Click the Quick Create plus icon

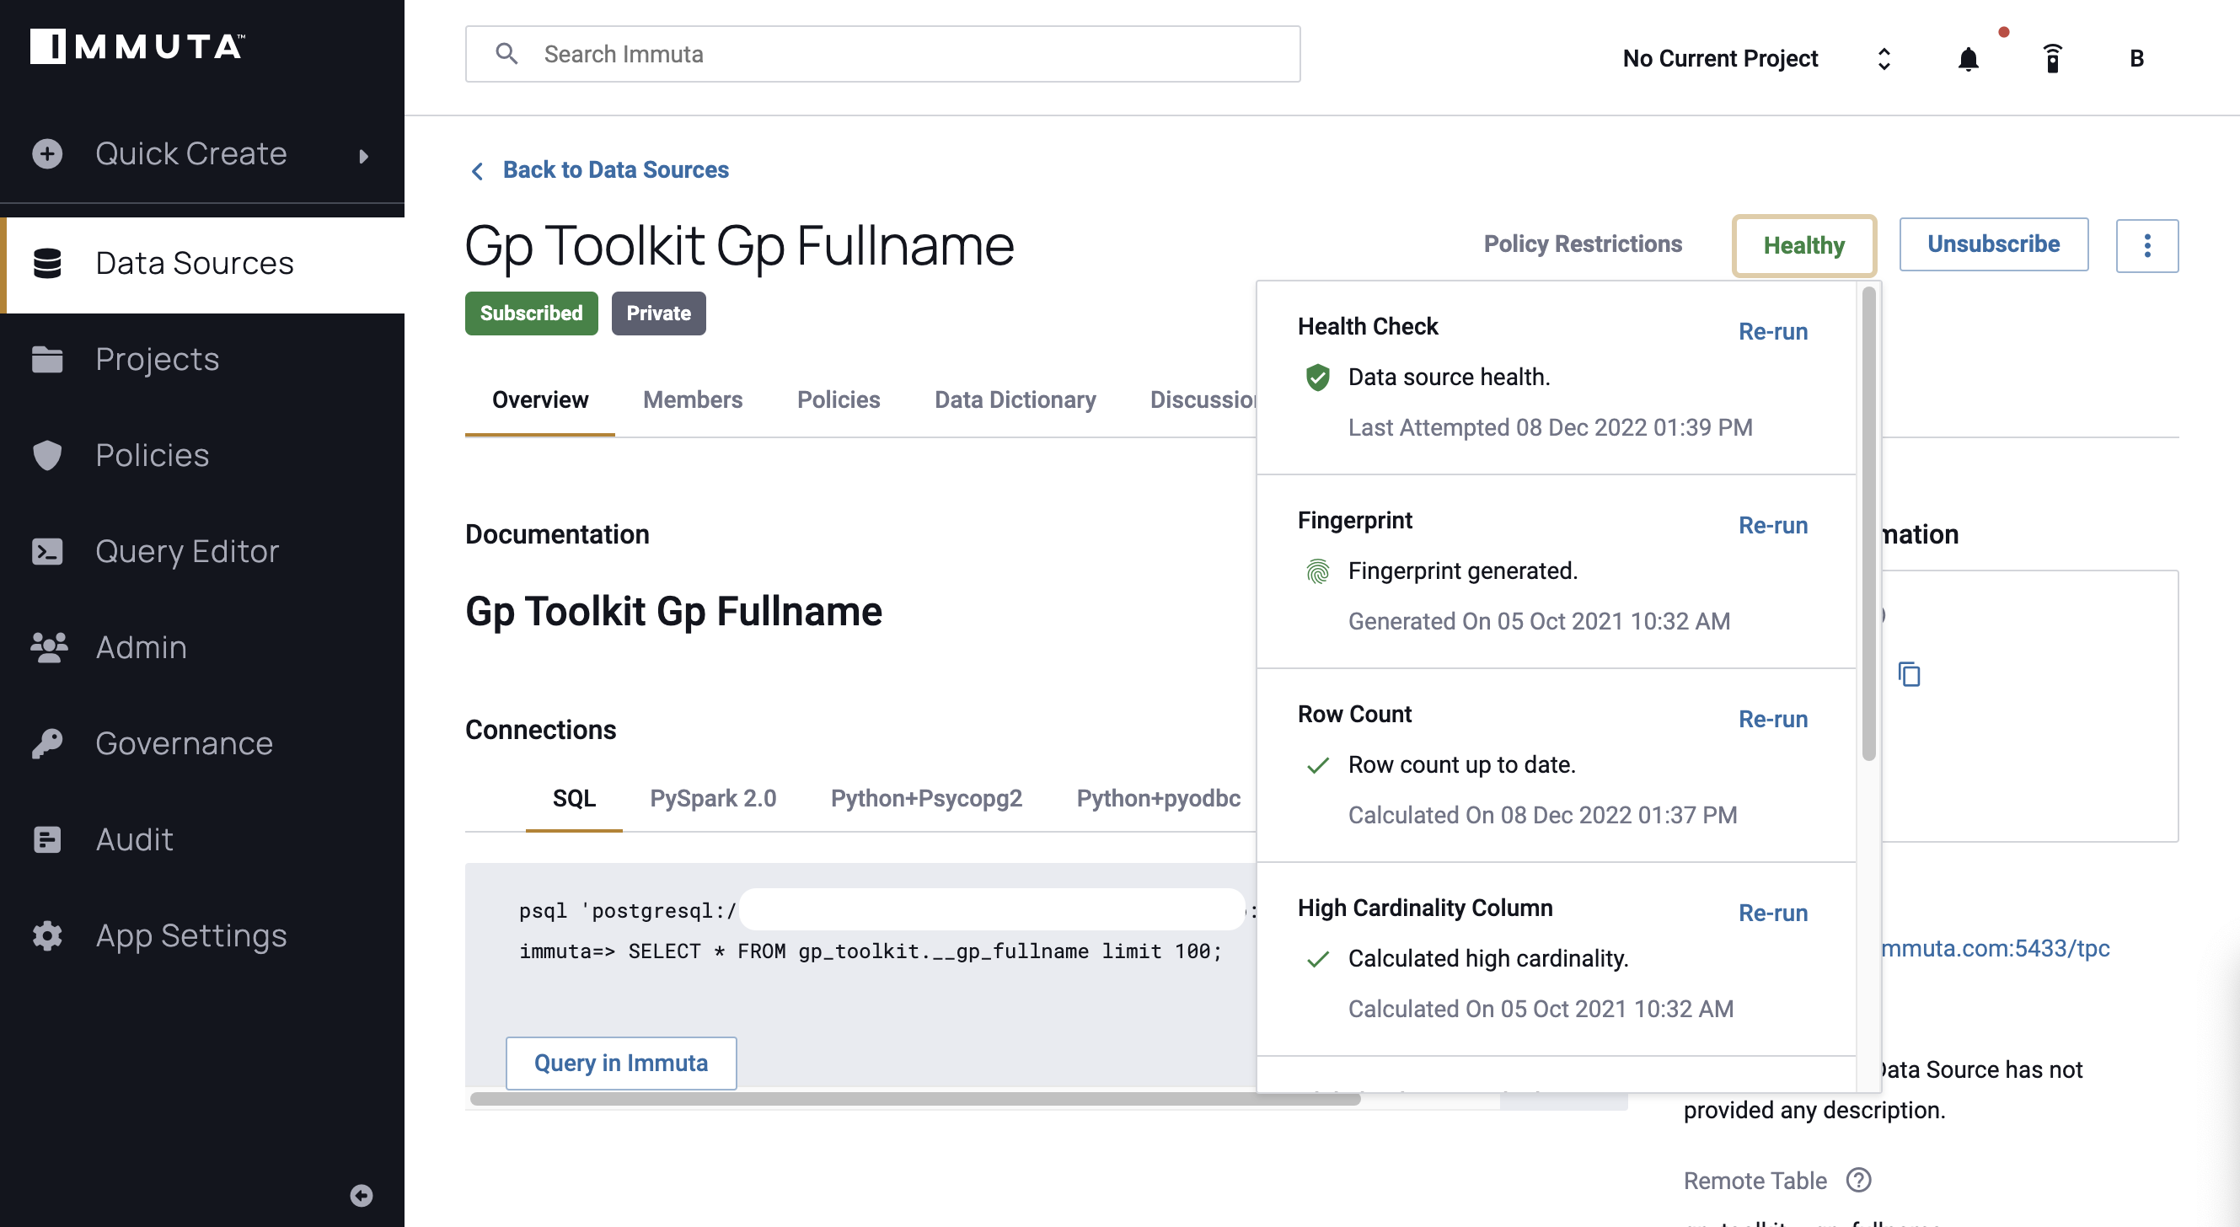(47, 154)
